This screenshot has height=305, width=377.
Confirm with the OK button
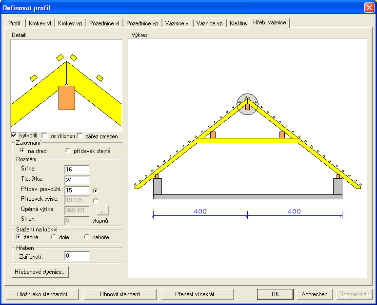coord(275,294)
